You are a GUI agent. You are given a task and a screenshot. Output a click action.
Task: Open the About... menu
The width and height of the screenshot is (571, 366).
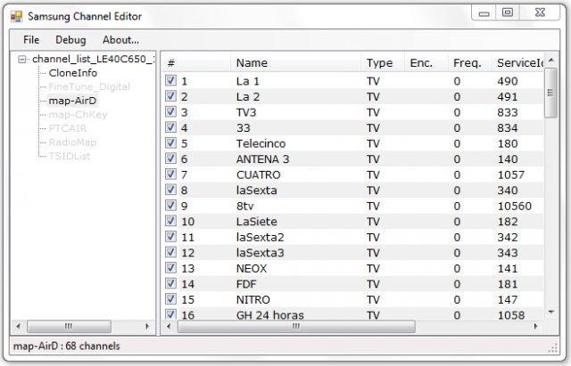coord(120,40)
